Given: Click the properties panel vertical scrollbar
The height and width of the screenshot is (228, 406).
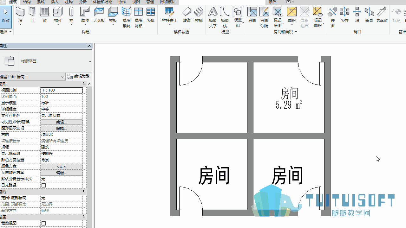Looking at the screenshot, I should tap(89, 155).
